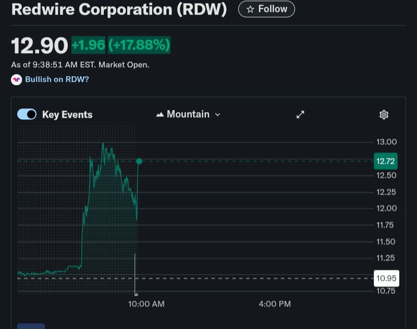Click the 12.72 current price label
Viewport: 417px width, 329px height.
pyautogui.click(x=386, y=161)
